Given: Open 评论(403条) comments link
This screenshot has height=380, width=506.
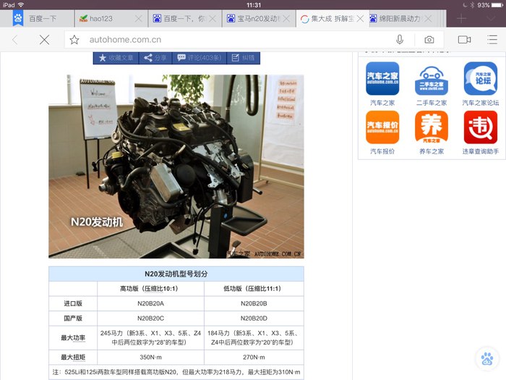Looking at the screenshot, I should [x=200, y=58].
